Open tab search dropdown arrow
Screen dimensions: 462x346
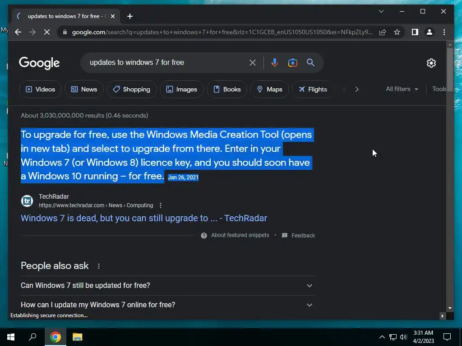(381, 11)
